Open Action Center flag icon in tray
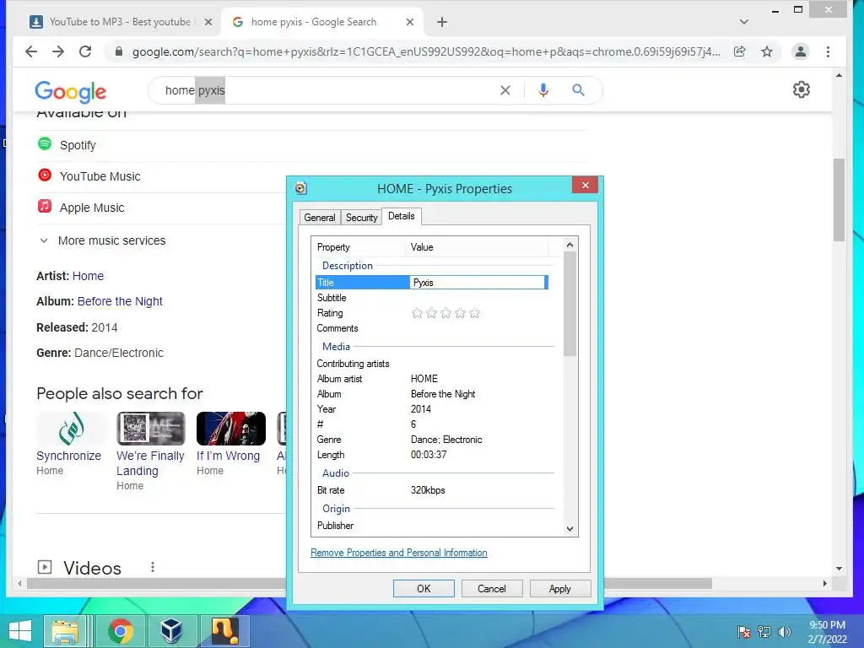This screenshot has height=648, width=864. pyautogui.click(x=744, y=632)
